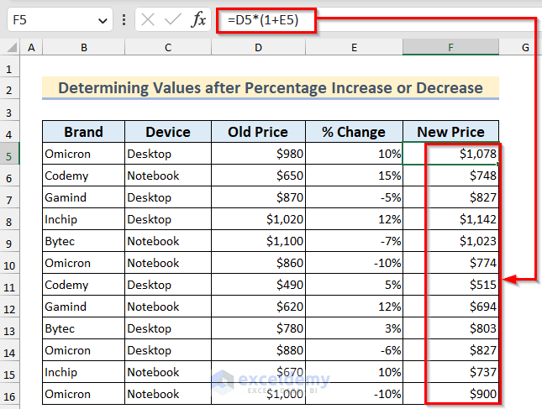542x409 pixels.
Task: Expand the Name Box dropdown arrow
Action: 103,21
